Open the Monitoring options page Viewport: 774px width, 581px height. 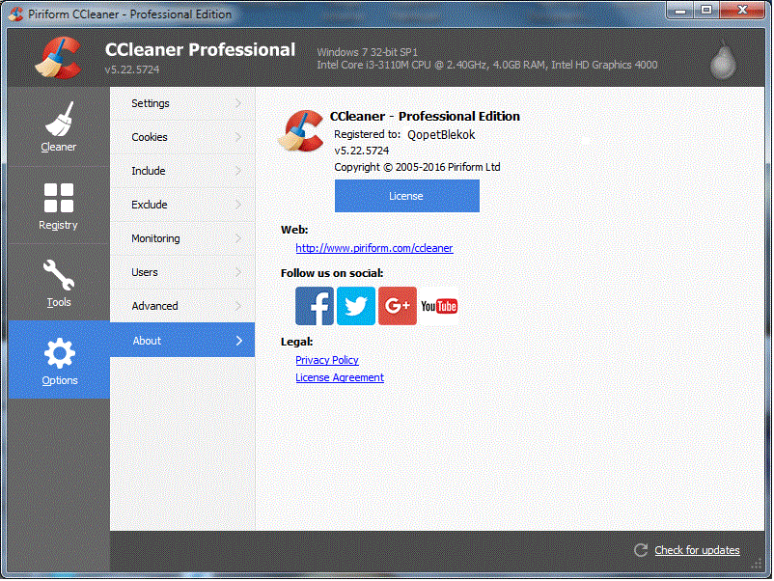pos(182,238)
